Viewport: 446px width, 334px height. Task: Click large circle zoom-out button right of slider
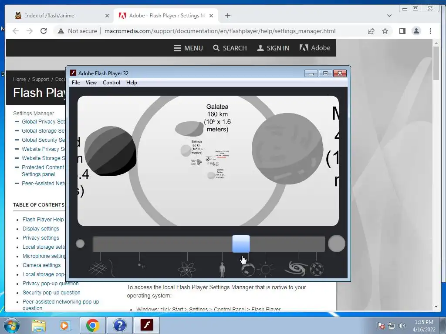point(337,244)
